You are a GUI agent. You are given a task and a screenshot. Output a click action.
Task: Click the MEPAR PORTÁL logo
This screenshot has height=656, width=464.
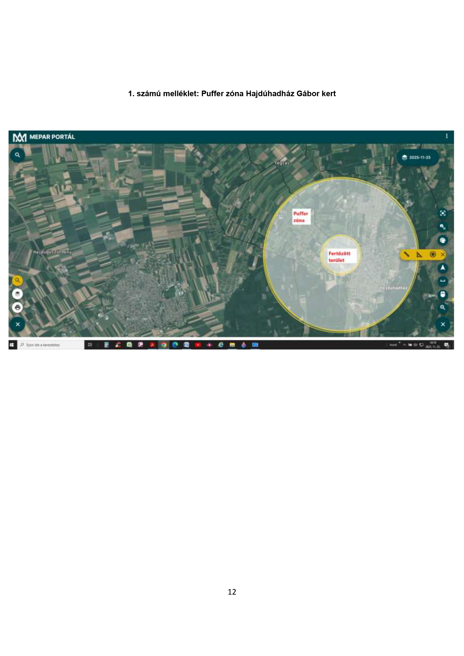point(44,137)
